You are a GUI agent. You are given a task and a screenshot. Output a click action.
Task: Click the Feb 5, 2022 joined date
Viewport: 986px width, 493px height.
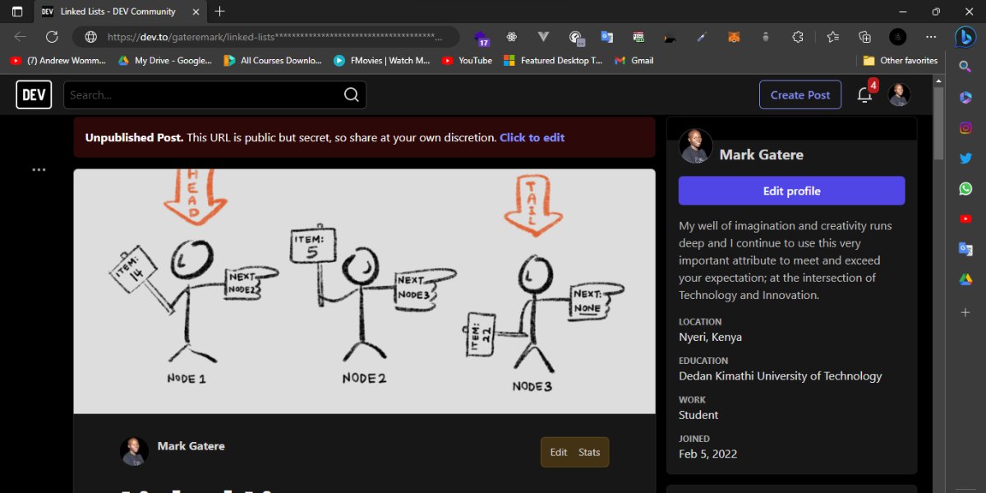point(707,454)
